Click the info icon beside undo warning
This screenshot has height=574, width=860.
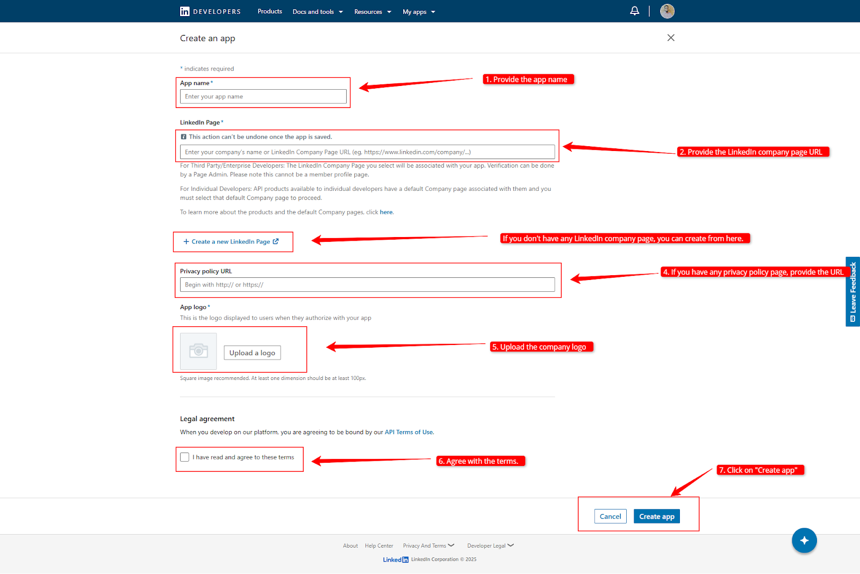(184, 137)
